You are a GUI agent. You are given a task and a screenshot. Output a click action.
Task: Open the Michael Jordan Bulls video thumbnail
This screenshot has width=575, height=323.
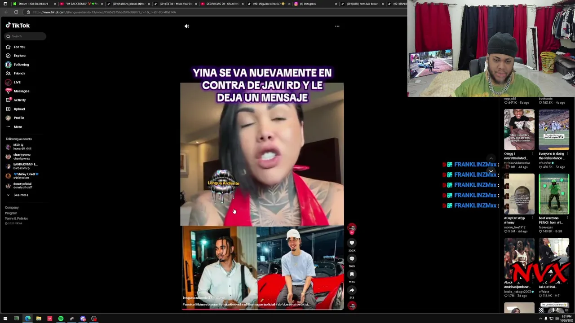(519, 259)
